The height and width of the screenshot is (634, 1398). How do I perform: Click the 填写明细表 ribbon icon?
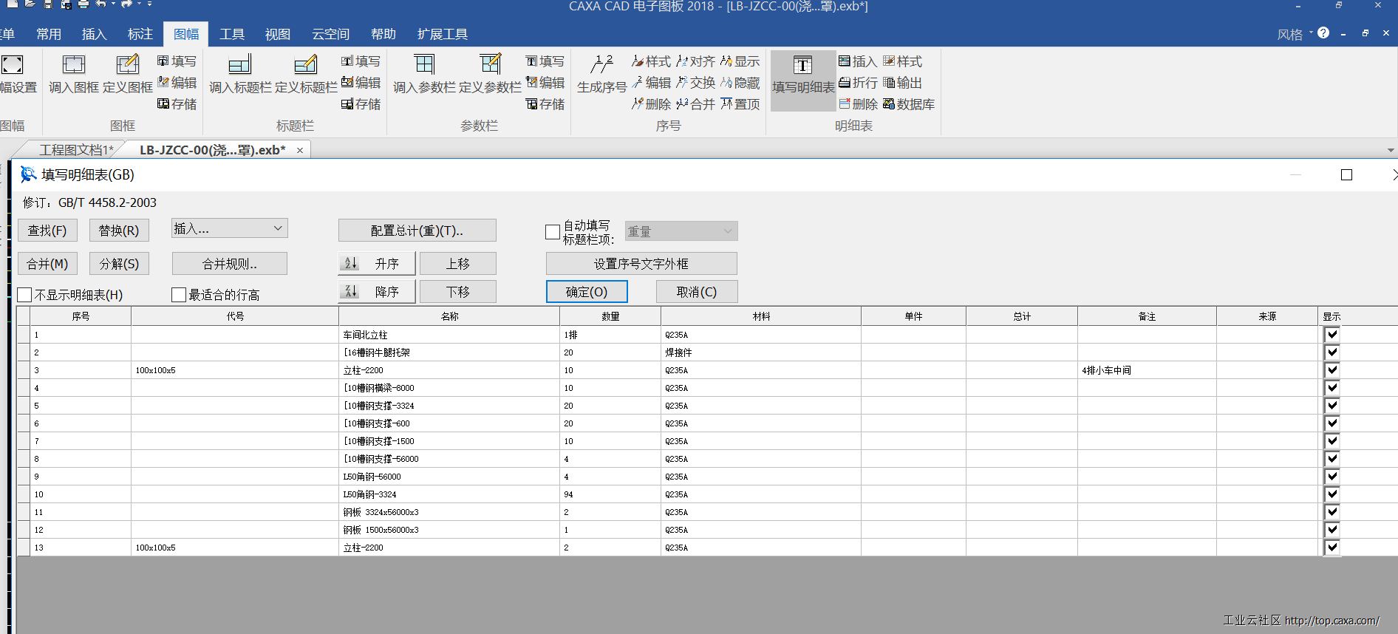click(x=802, y=66)
